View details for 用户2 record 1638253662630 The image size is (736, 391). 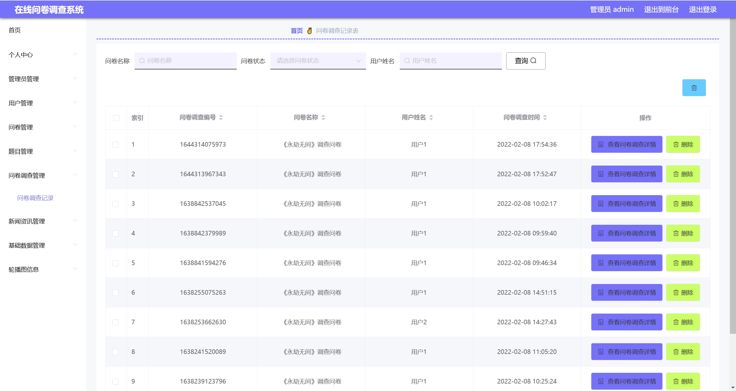tap(626, 322)
